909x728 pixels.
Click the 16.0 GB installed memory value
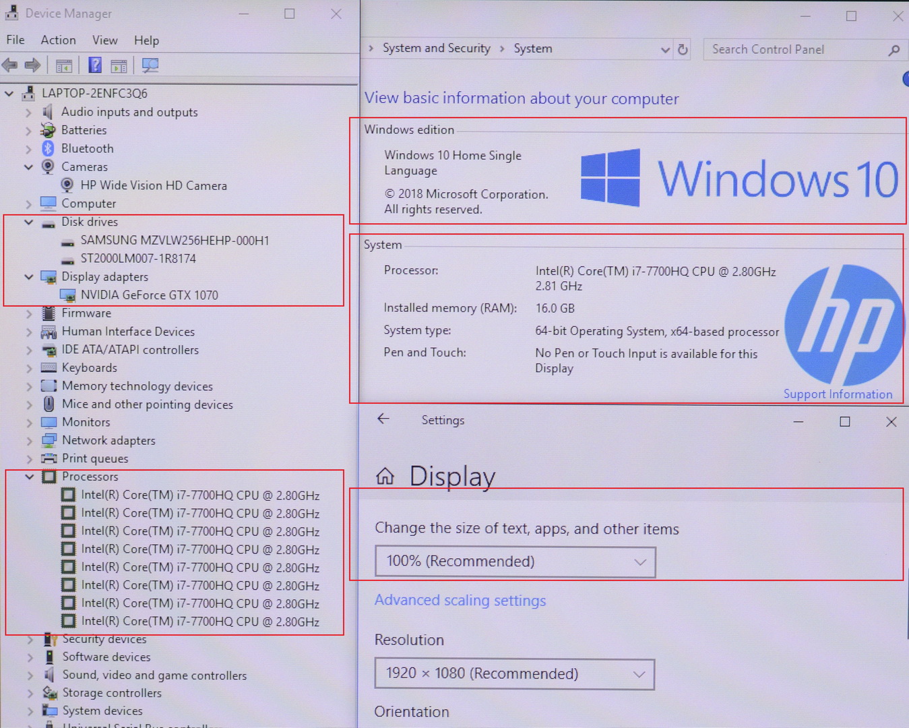click(x=555, y=309)
